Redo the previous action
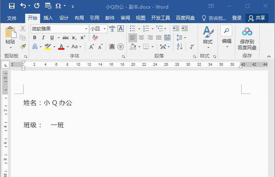 coord(37,6)
